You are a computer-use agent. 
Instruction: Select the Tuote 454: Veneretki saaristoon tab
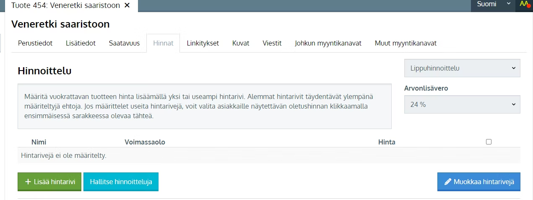point(65,5)
